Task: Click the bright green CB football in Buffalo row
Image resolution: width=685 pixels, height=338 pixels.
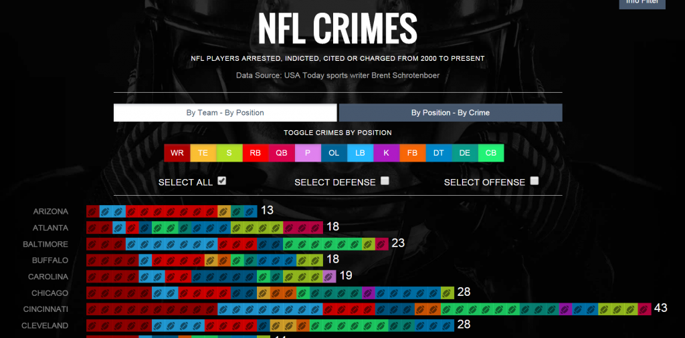Action: (237, 261)
